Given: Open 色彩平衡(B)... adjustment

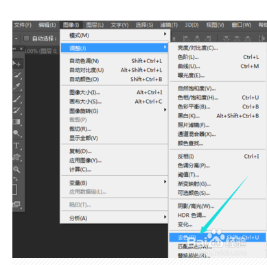Looking at the screenshot, I should (x=218, y=106).
